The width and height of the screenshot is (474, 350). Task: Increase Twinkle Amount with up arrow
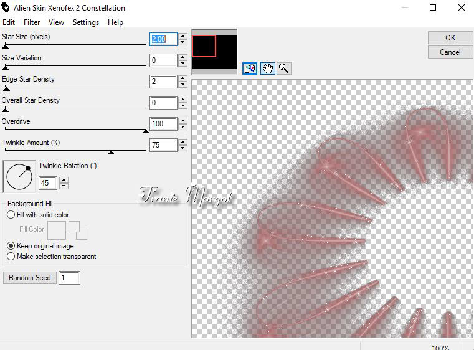[182, 141]
